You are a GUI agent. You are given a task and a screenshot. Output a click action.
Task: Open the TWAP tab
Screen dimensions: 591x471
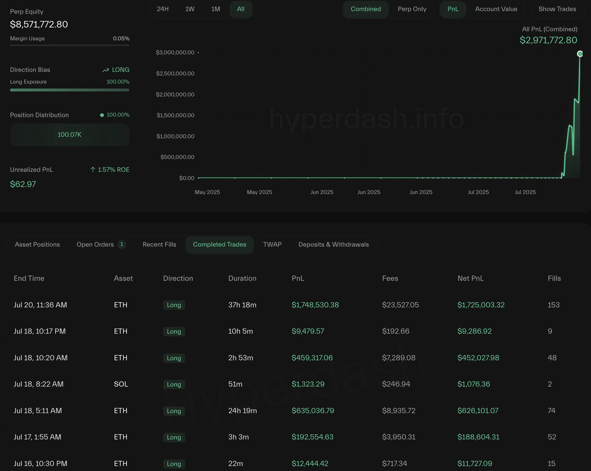tap(272, 245)
